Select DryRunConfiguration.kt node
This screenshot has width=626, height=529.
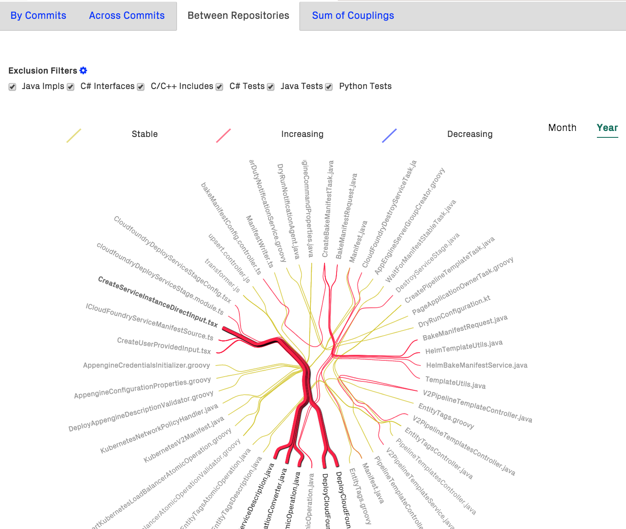[x=454, y=312]
